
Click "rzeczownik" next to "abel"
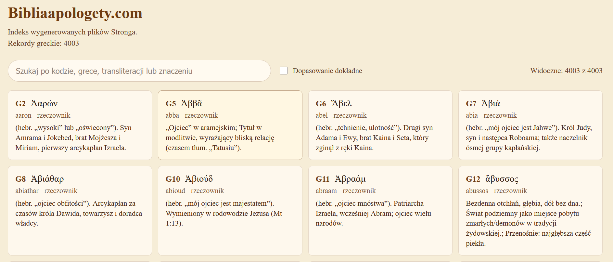coord(350,115)
